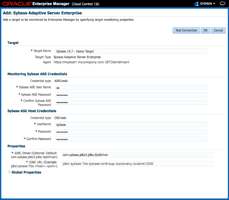Image resolution: width=229 pixels, height=200 pixels.
Task: Click the Oracle oval icon at top right
Action: coord(222,4)
